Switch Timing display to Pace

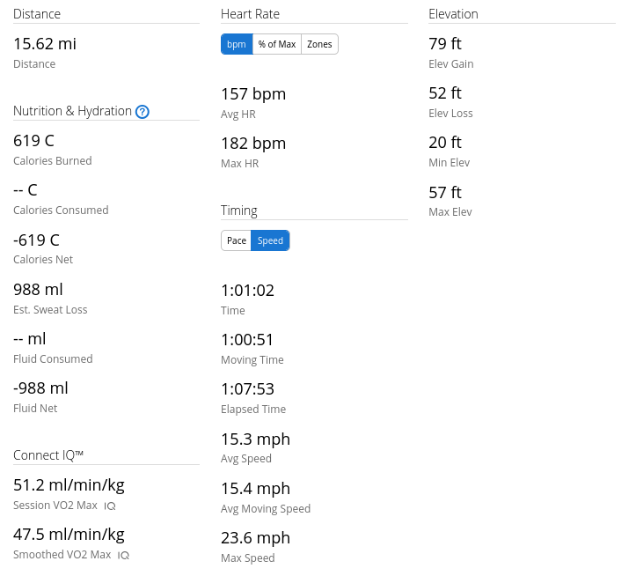coord(237,240)
